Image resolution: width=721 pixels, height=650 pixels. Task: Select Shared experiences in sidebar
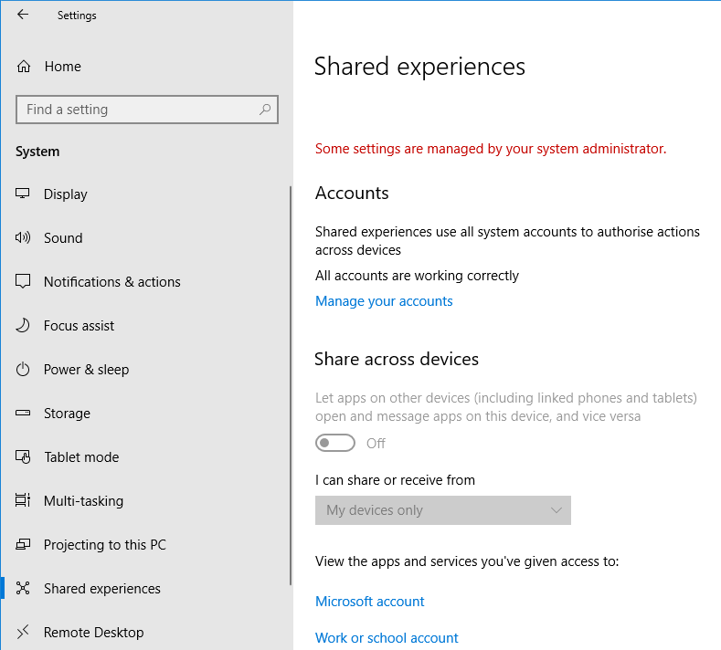click(102, 589)
